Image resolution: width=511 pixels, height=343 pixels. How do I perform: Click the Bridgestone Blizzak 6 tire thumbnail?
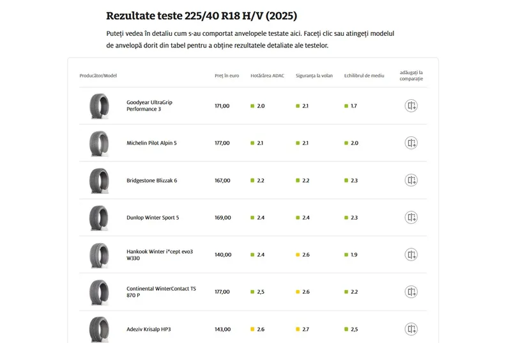99,180
